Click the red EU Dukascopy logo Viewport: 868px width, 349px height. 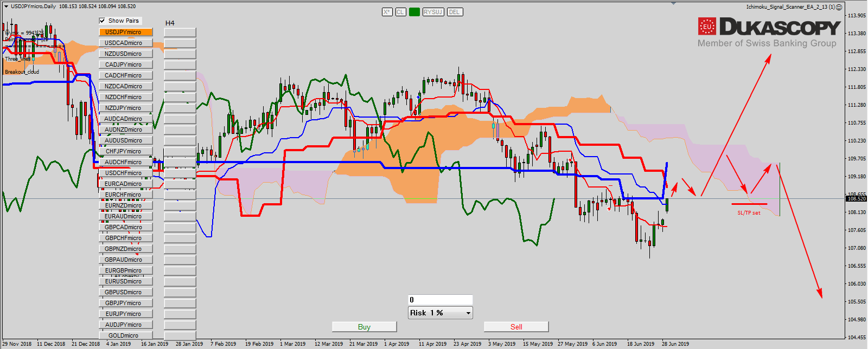pyautogui.click(x=707, y=26)
